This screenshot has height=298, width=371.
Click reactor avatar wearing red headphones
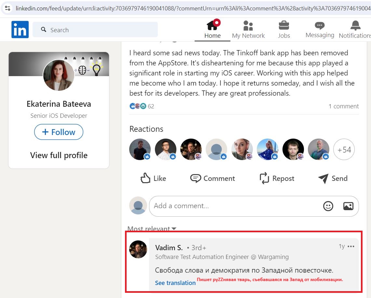pyautogui.click(x=242, y=149)
